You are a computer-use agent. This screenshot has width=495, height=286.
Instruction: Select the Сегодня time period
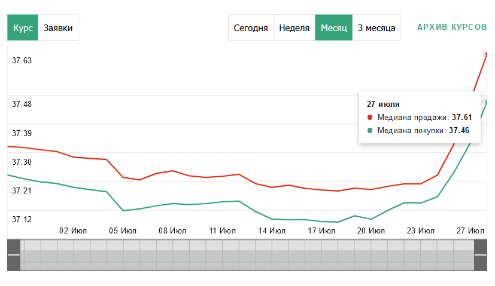coord(250,28)
